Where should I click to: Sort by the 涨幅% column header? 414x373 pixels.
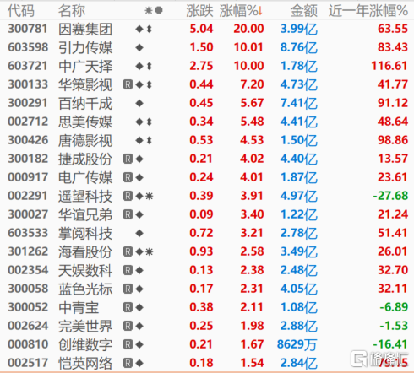239,11
